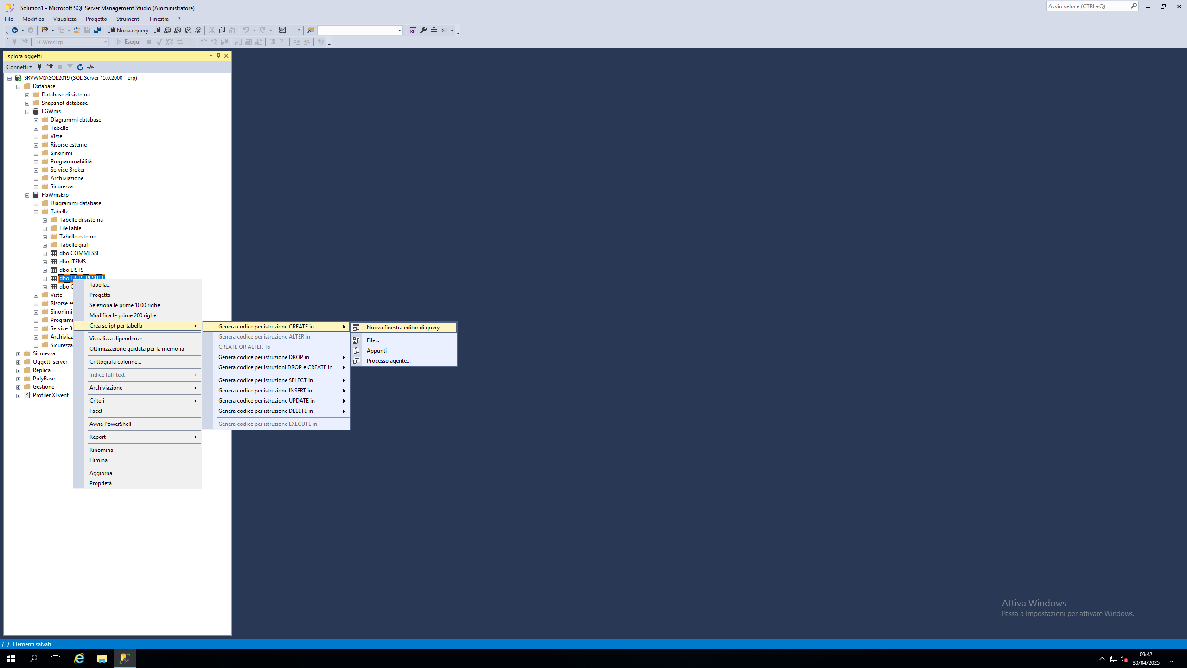Image resolution: width=1187 pixels, height=668 pixels.
Task: Click the database engine query icon after Nuova query
Action: pyautogui.click(x=157, y=30)
